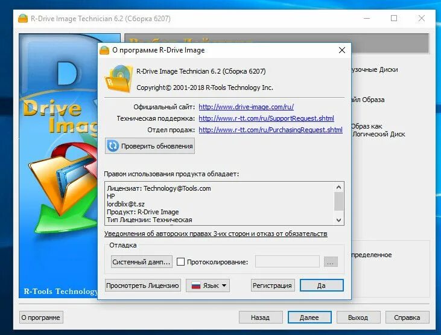Close the О программе R-Drive Image dialog
This screenshot has height=335, width=441.
pos(342,50)
